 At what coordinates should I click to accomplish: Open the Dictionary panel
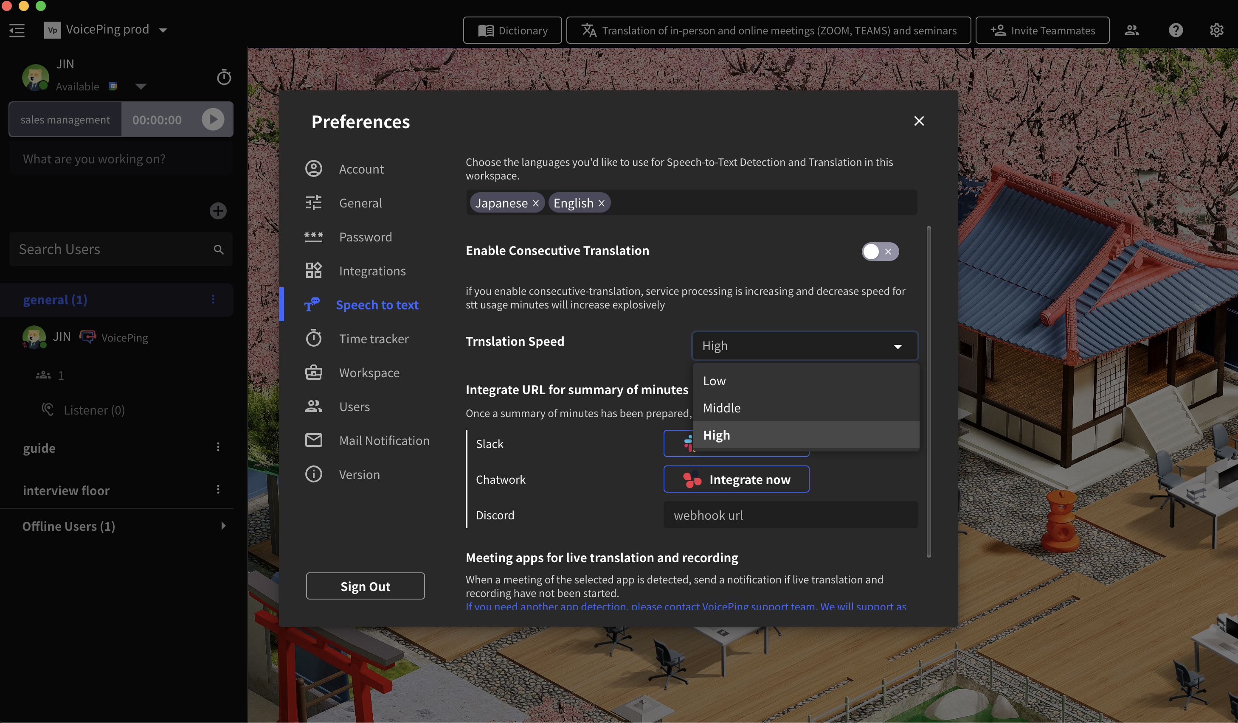coord(512,30)
